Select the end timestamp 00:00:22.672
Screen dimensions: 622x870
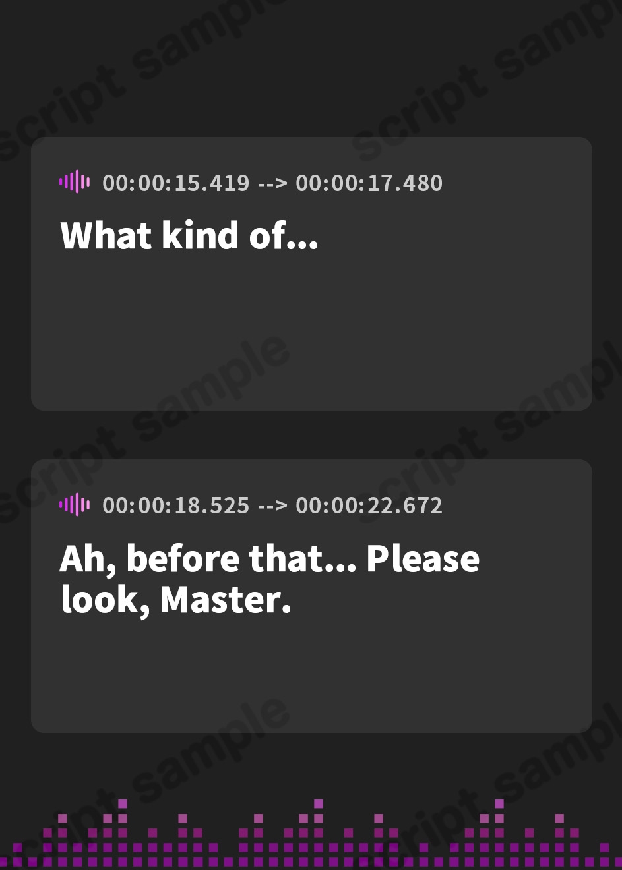[x=369, y=506]
